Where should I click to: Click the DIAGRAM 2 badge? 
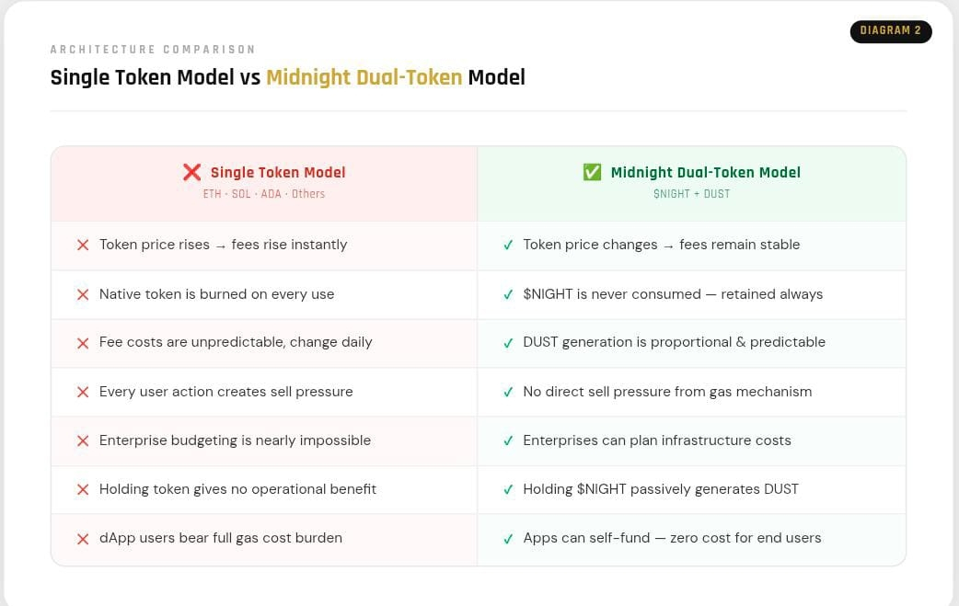pos(891,31)
